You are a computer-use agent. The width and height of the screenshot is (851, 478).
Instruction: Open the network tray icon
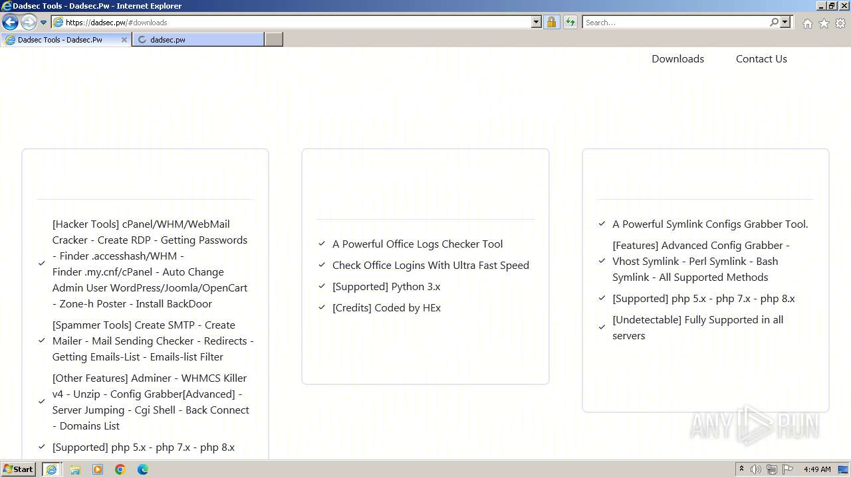tap(772, 469)
